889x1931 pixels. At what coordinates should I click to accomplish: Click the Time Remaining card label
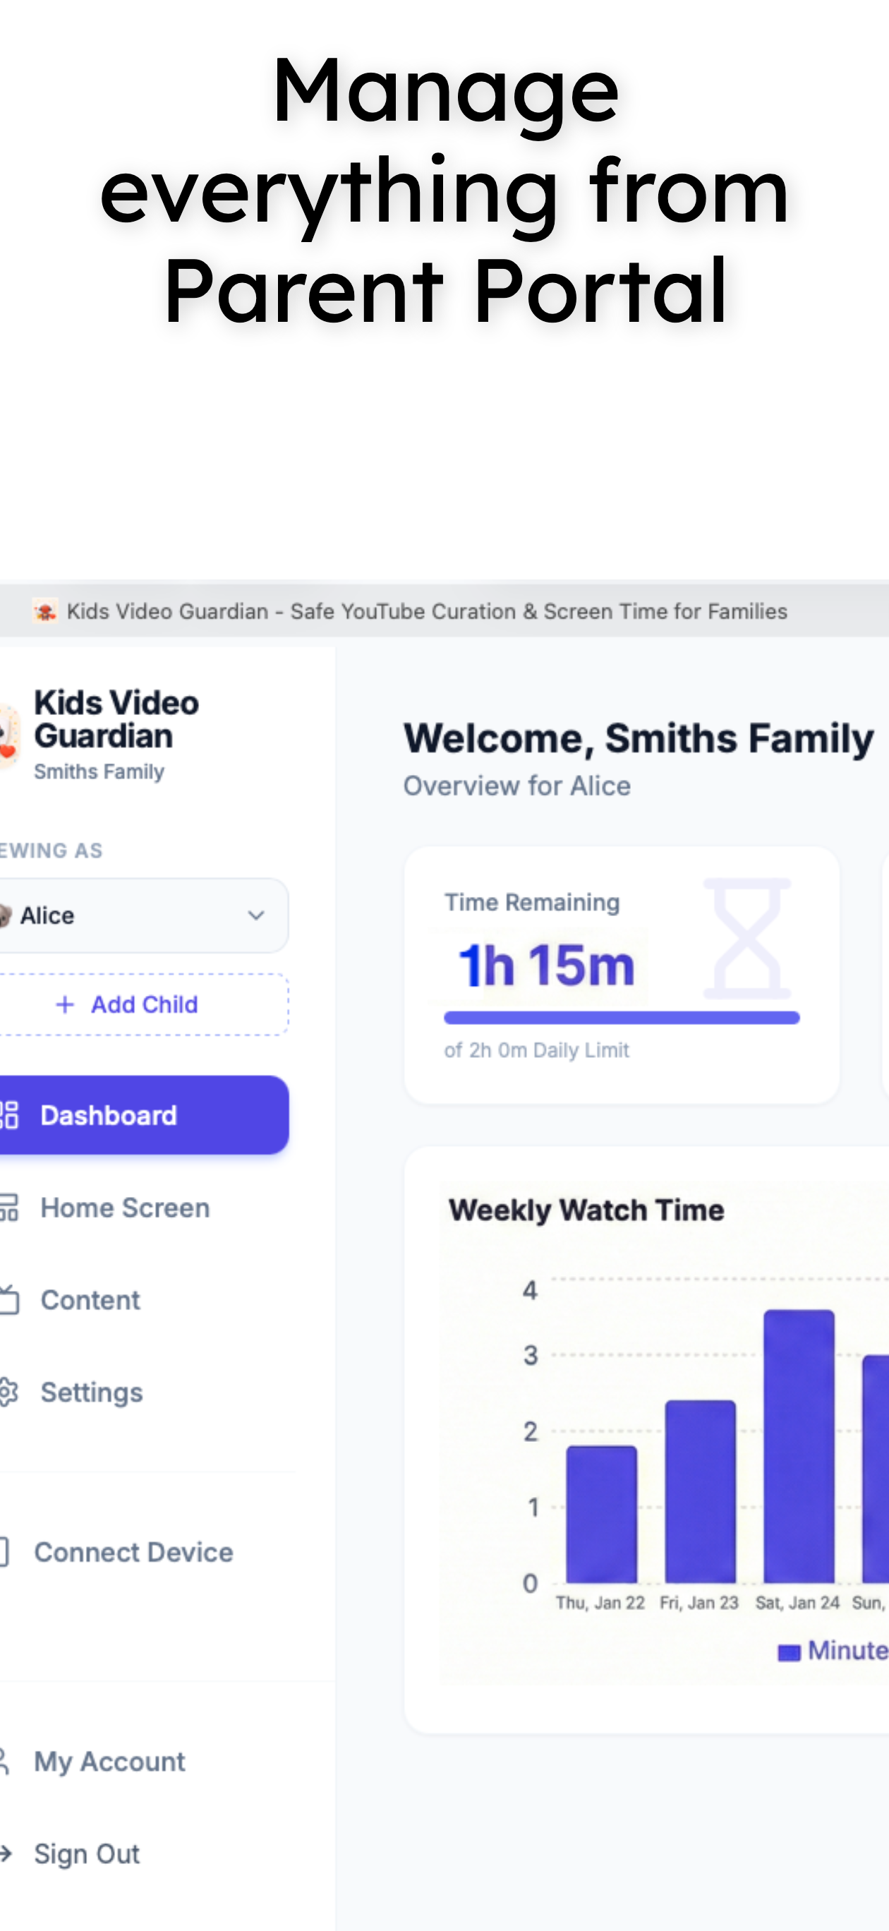[x=532, y=903]
